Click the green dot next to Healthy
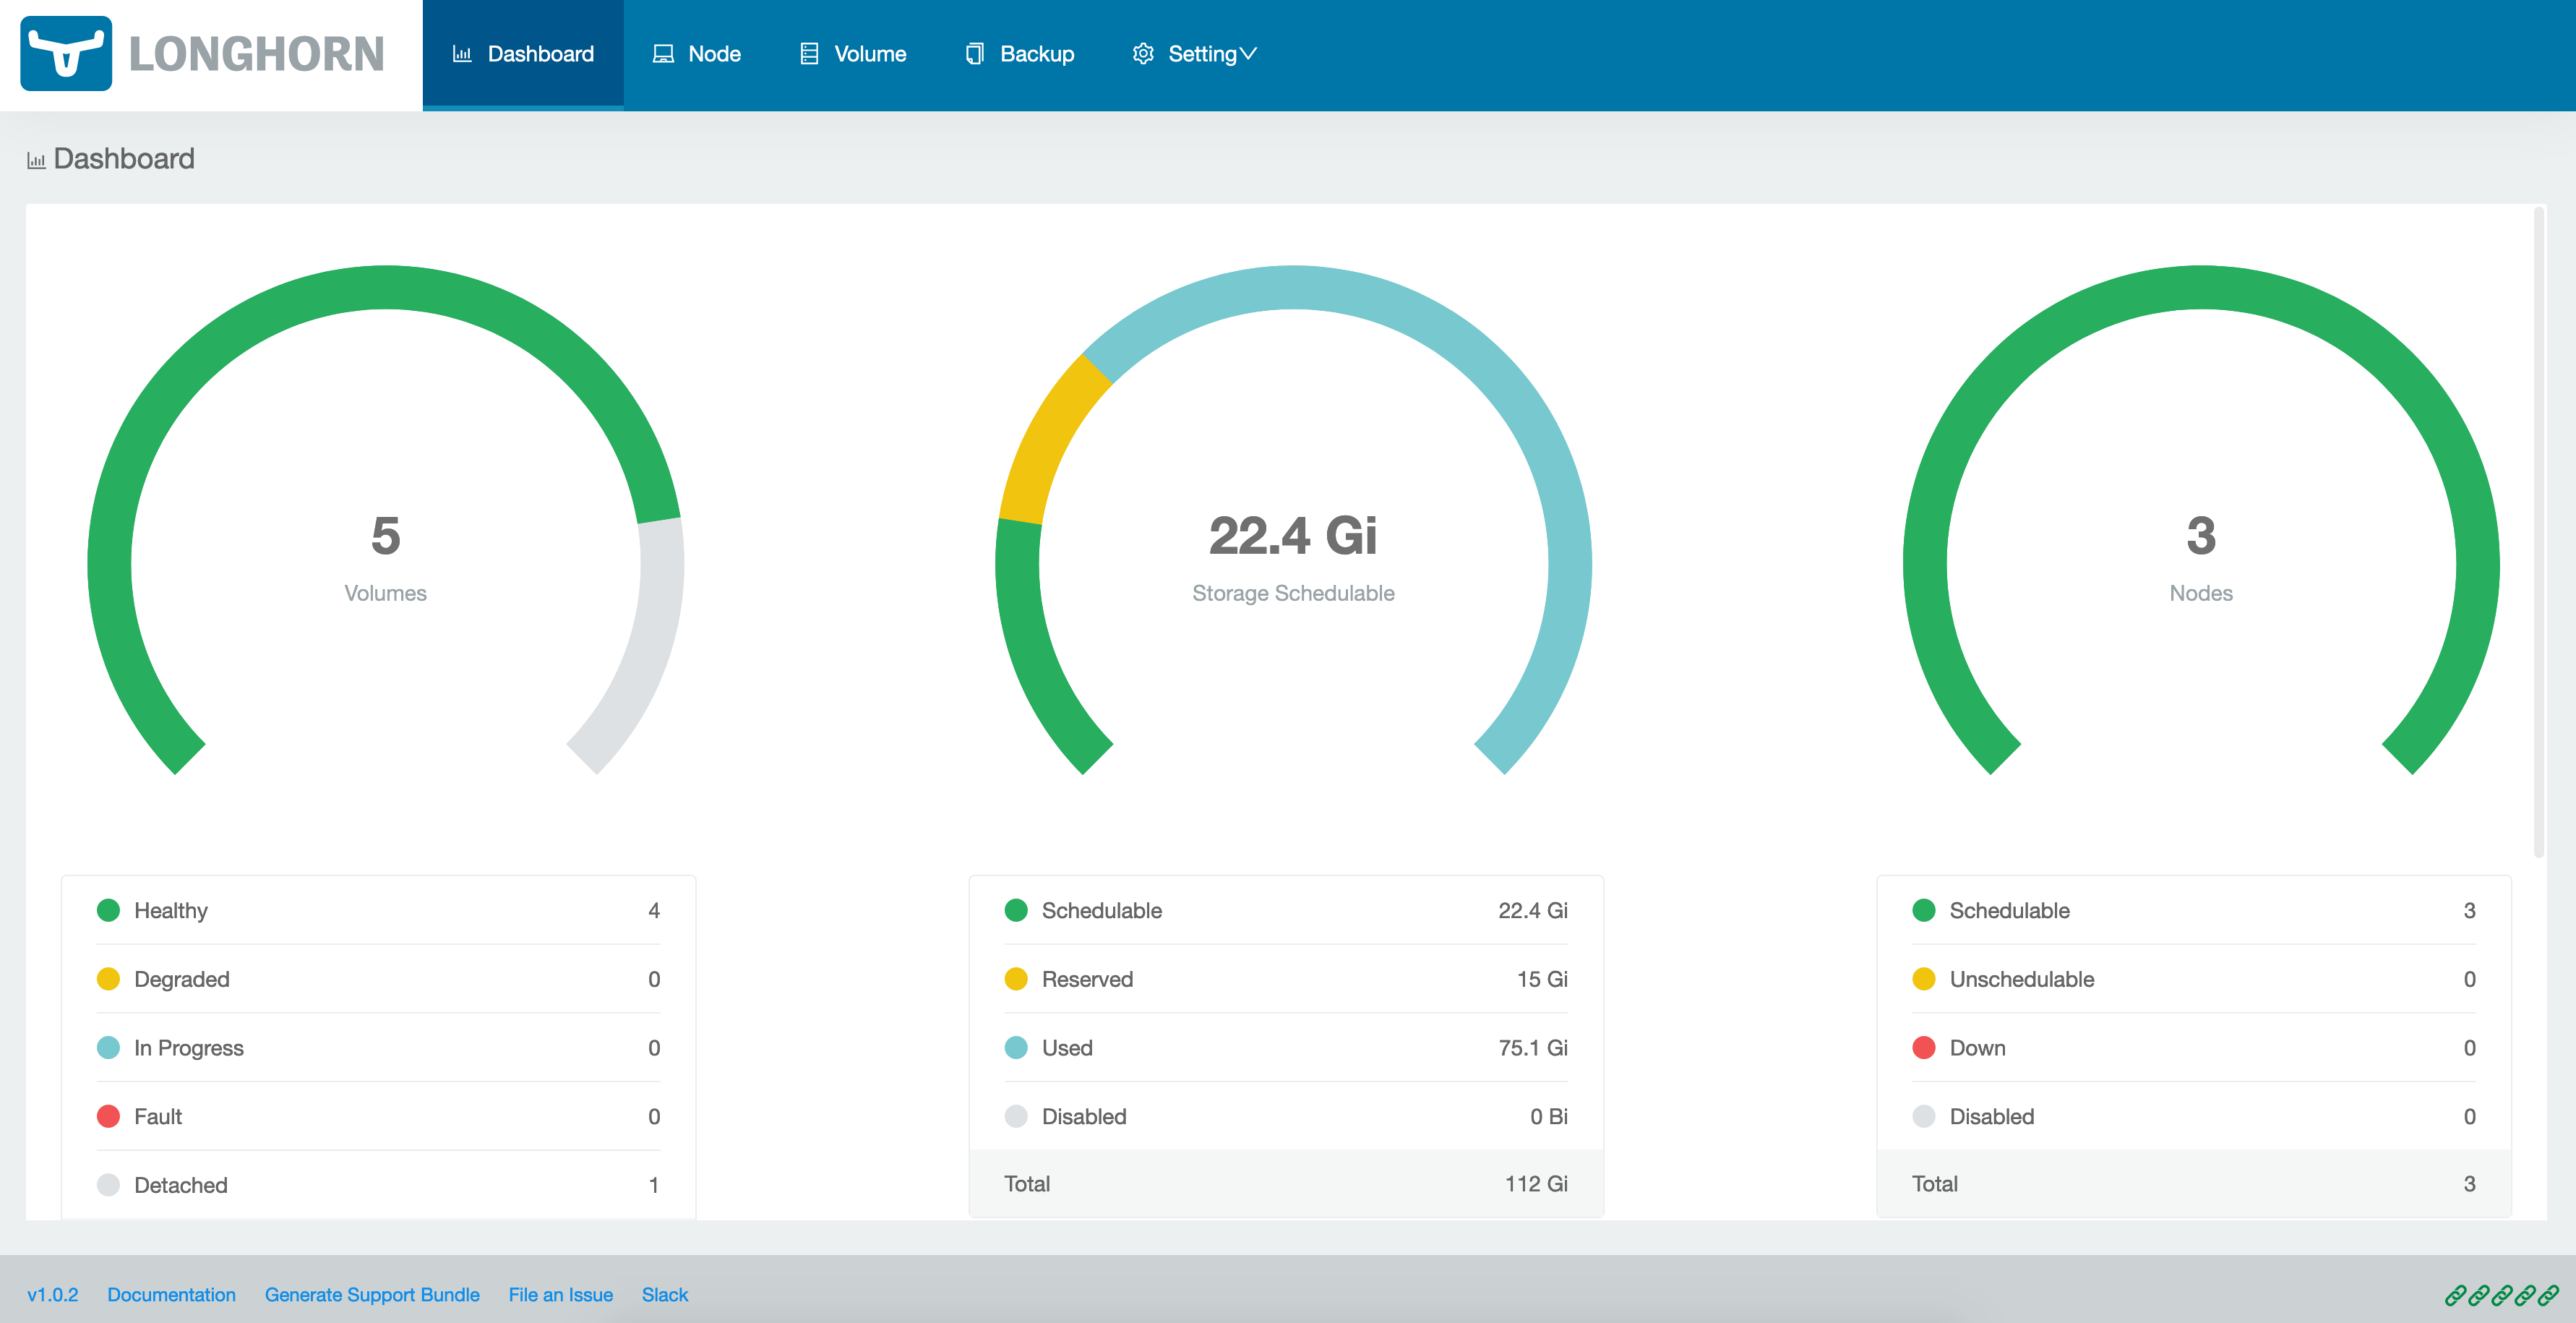 [108, 910]
